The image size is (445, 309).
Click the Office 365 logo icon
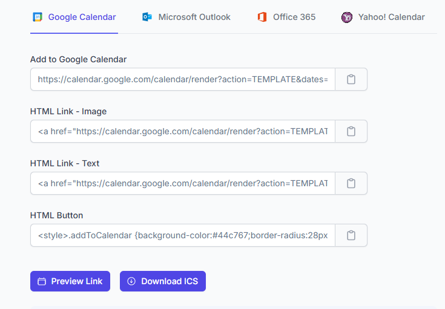[x=262, y=17]
